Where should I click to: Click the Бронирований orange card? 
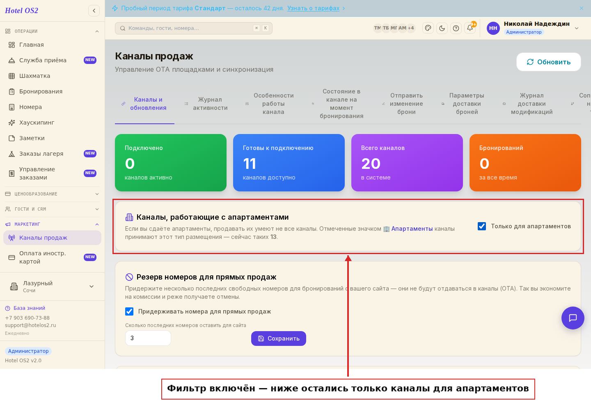click(x=525, y=163)
